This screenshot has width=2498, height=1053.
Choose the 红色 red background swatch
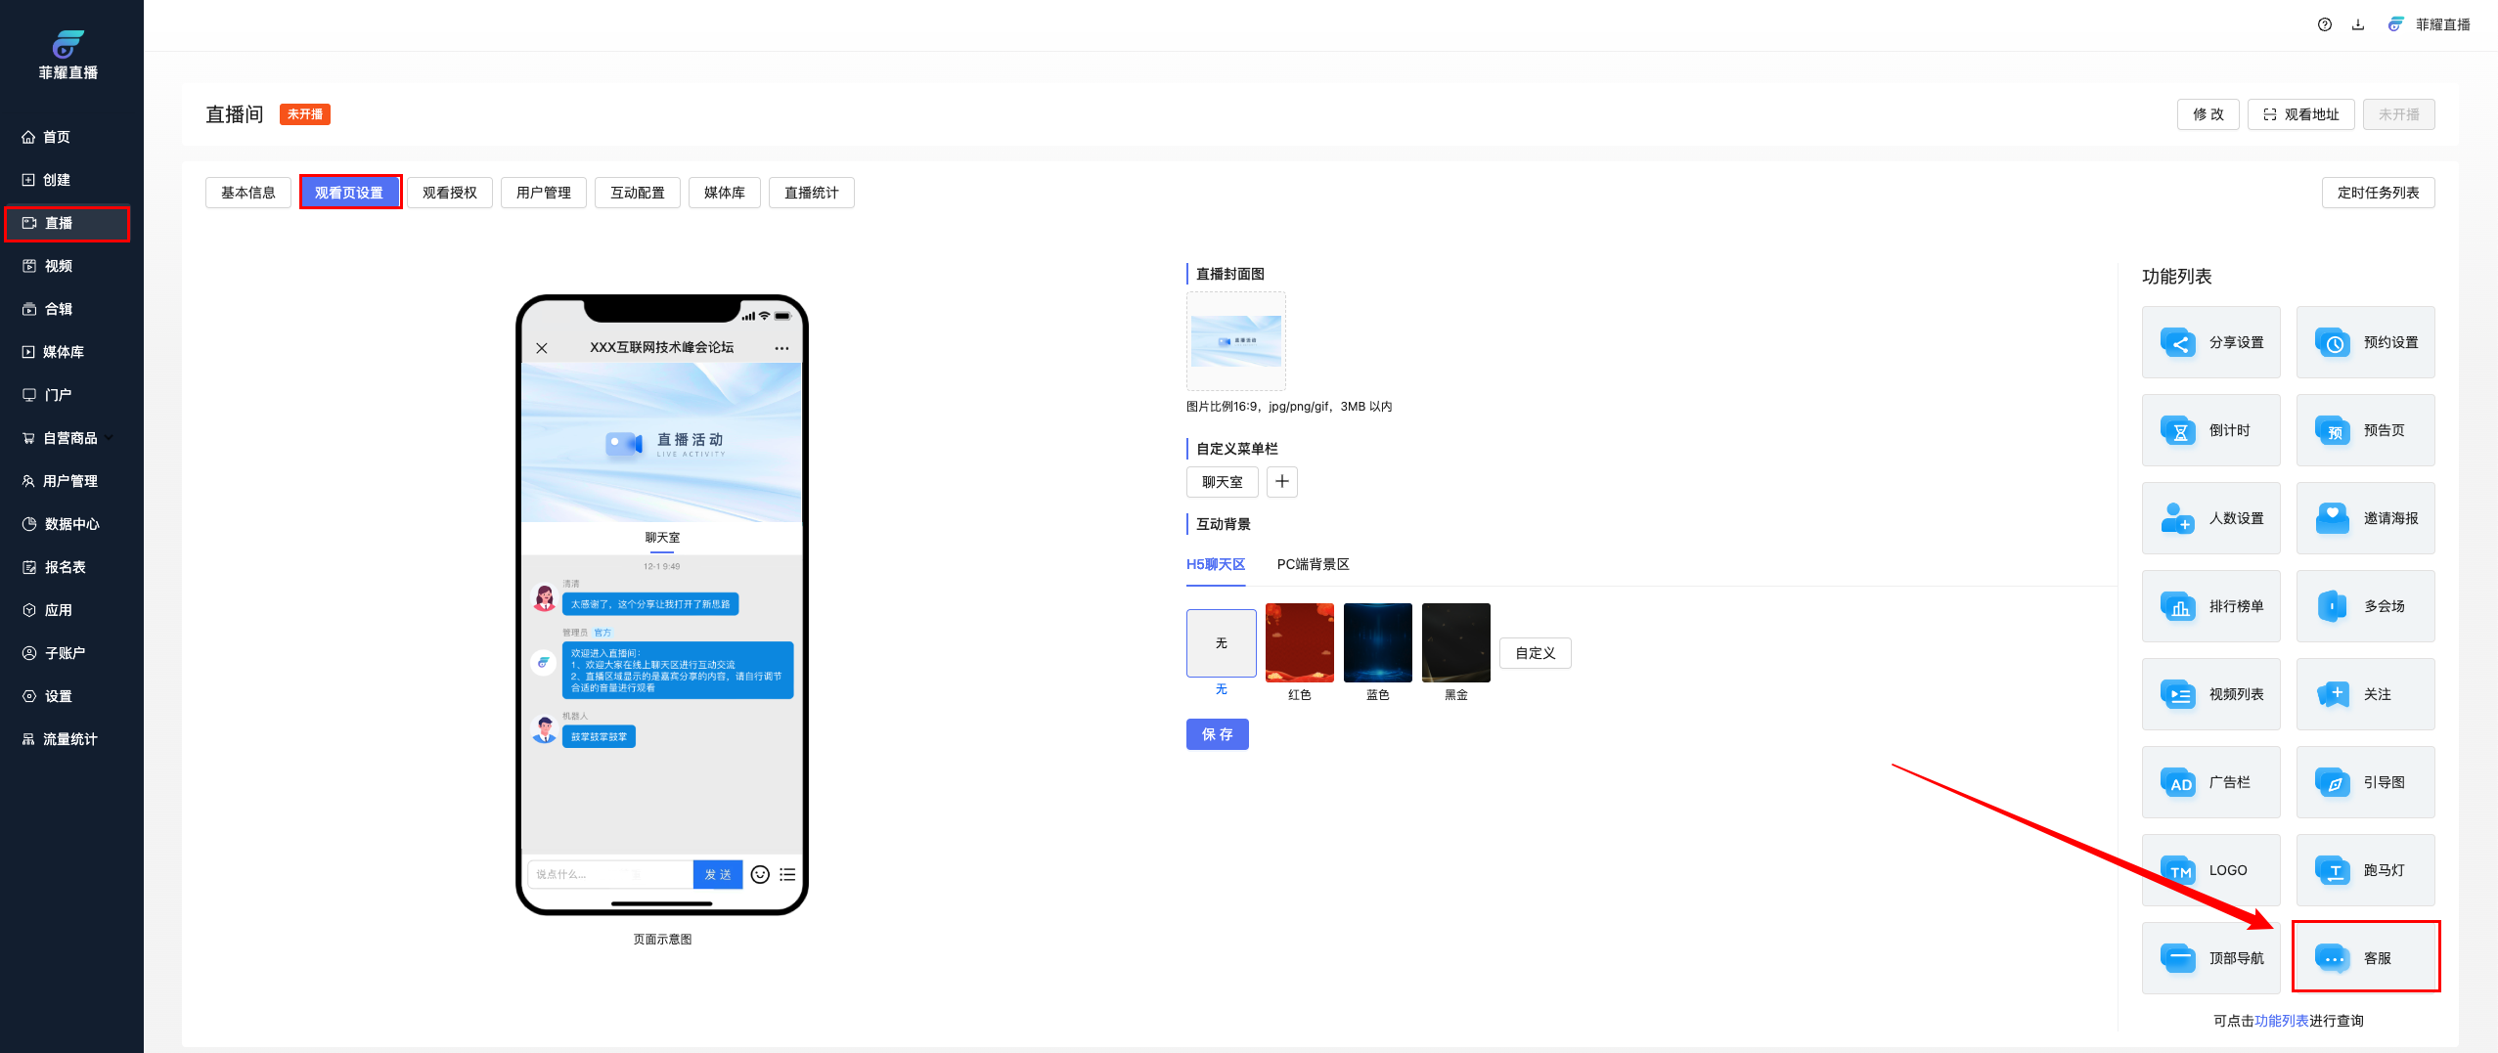(x=1299, y=643)
